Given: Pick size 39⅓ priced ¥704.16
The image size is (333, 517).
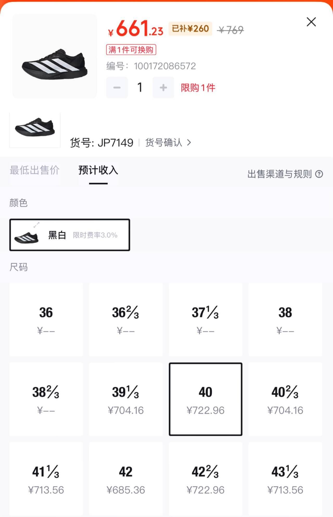Looking at the screenshot, I should click(x=126, y=399).
